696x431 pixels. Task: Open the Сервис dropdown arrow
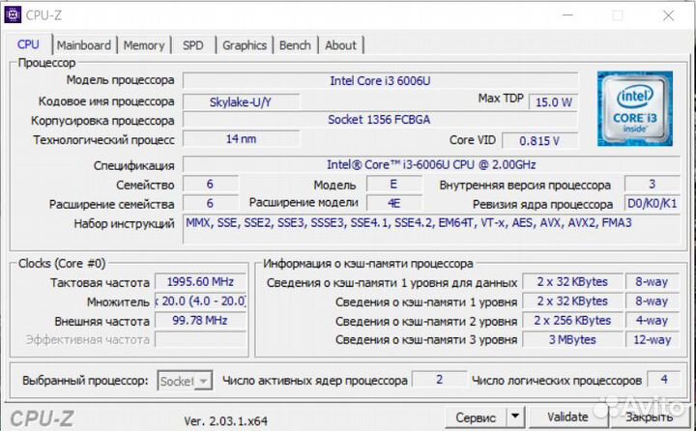(515, 417)
